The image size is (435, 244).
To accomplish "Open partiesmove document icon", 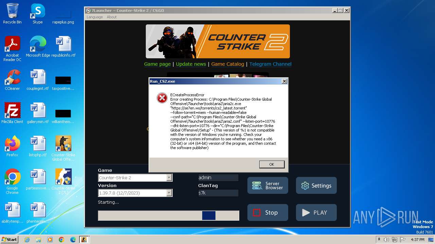I will click(38, 179).
